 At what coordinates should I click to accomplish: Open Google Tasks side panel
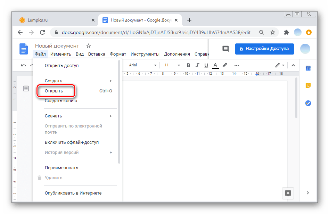(308, 103)
